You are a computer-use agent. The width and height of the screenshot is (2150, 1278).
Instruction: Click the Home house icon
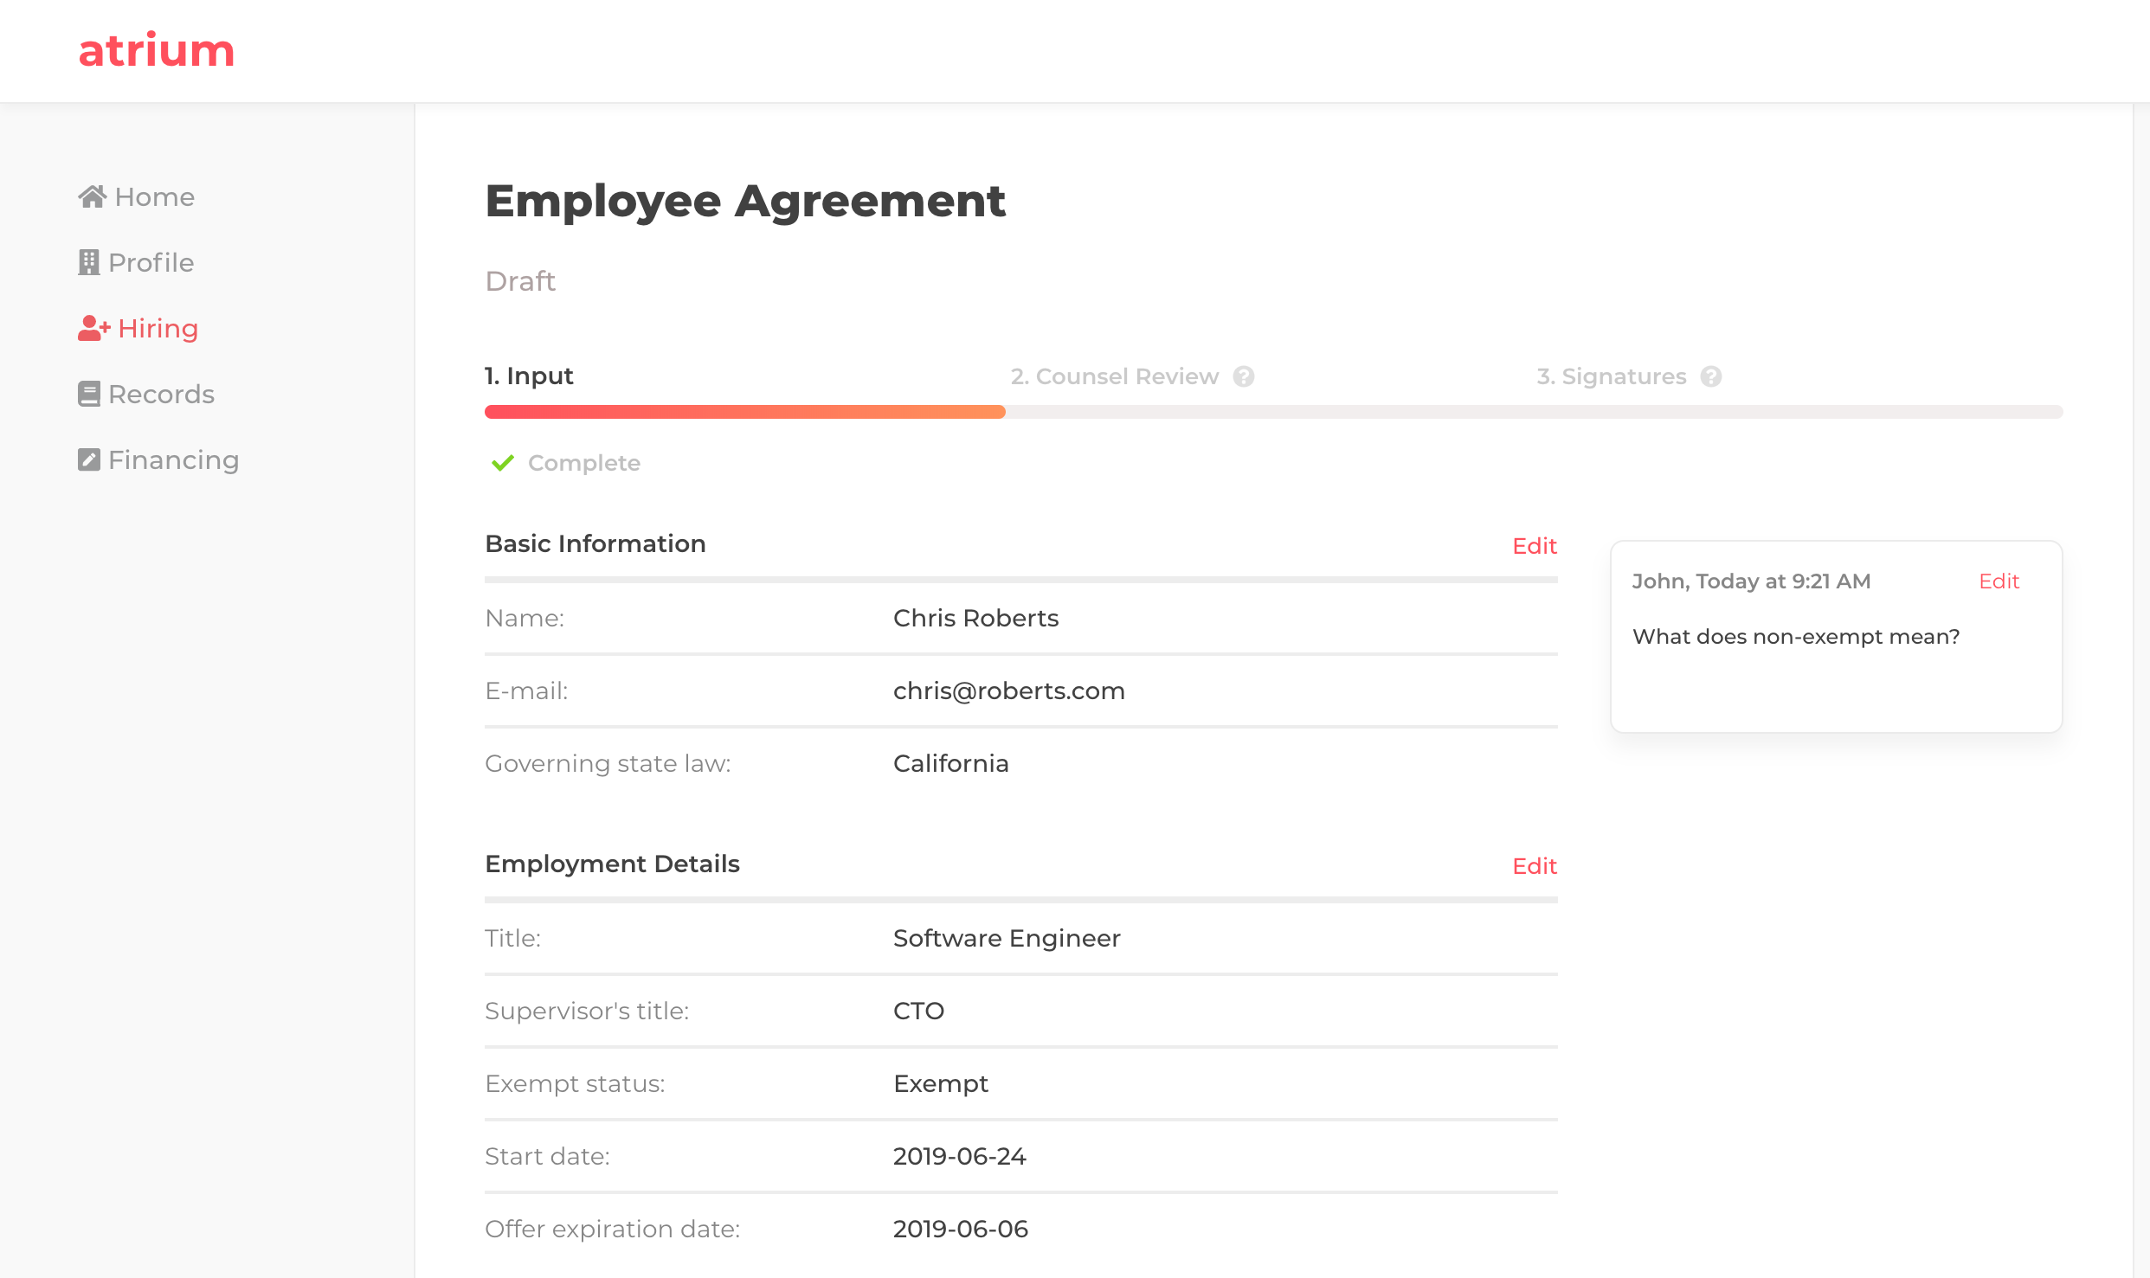click(x=92, y=196)
